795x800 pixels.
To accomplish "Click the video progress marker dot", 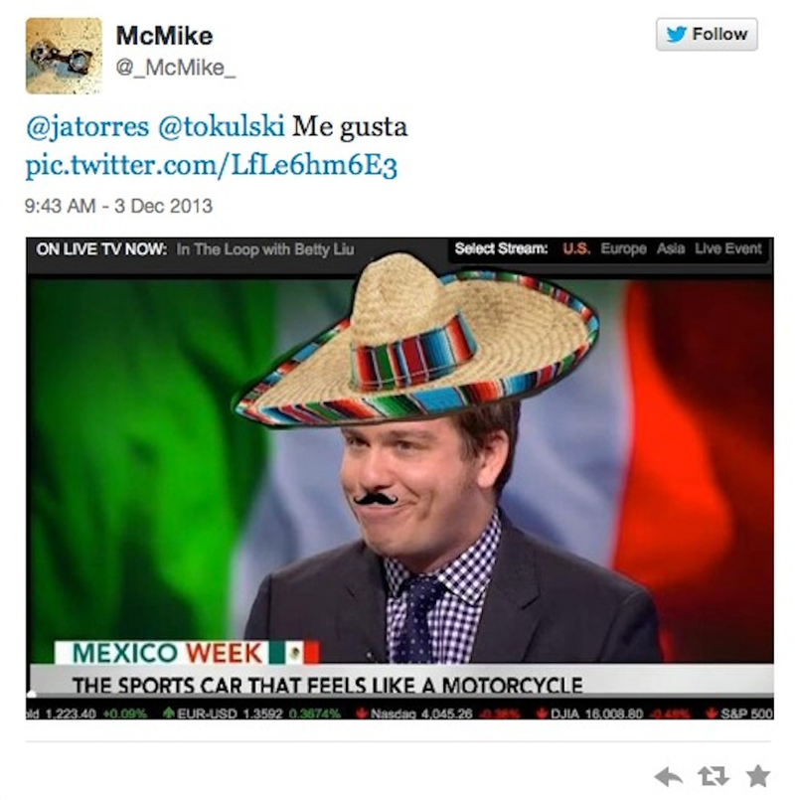I will tap(32, 694).
